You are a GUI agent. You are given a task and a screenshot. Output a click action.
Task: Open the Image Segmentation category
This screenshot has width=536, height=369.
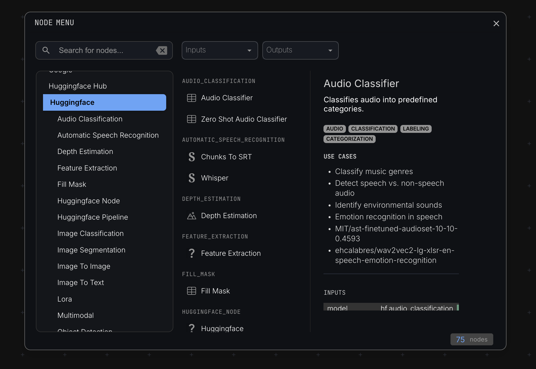[x=91, y=250]
